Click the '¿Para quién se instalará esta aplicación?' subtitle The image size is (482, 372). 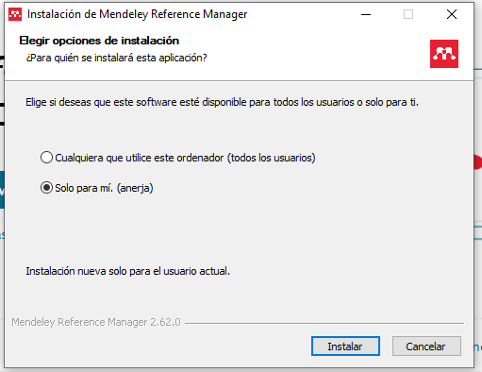pos(117,58)
